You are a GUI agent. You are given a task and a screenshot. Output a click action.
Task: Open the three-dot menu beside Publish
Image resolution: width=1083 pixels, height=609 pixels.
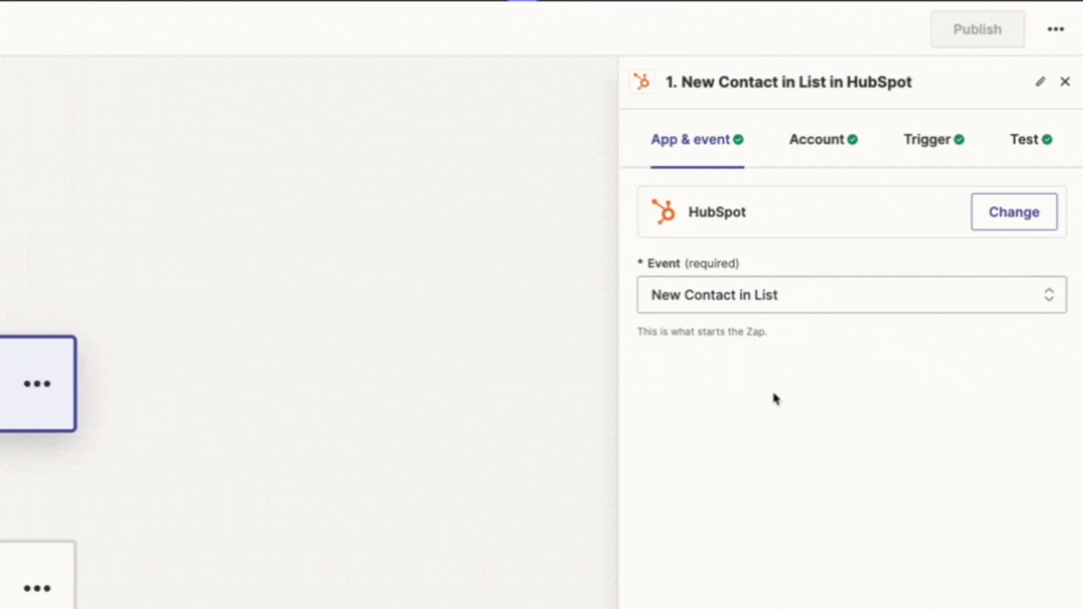pos(1055,29)
